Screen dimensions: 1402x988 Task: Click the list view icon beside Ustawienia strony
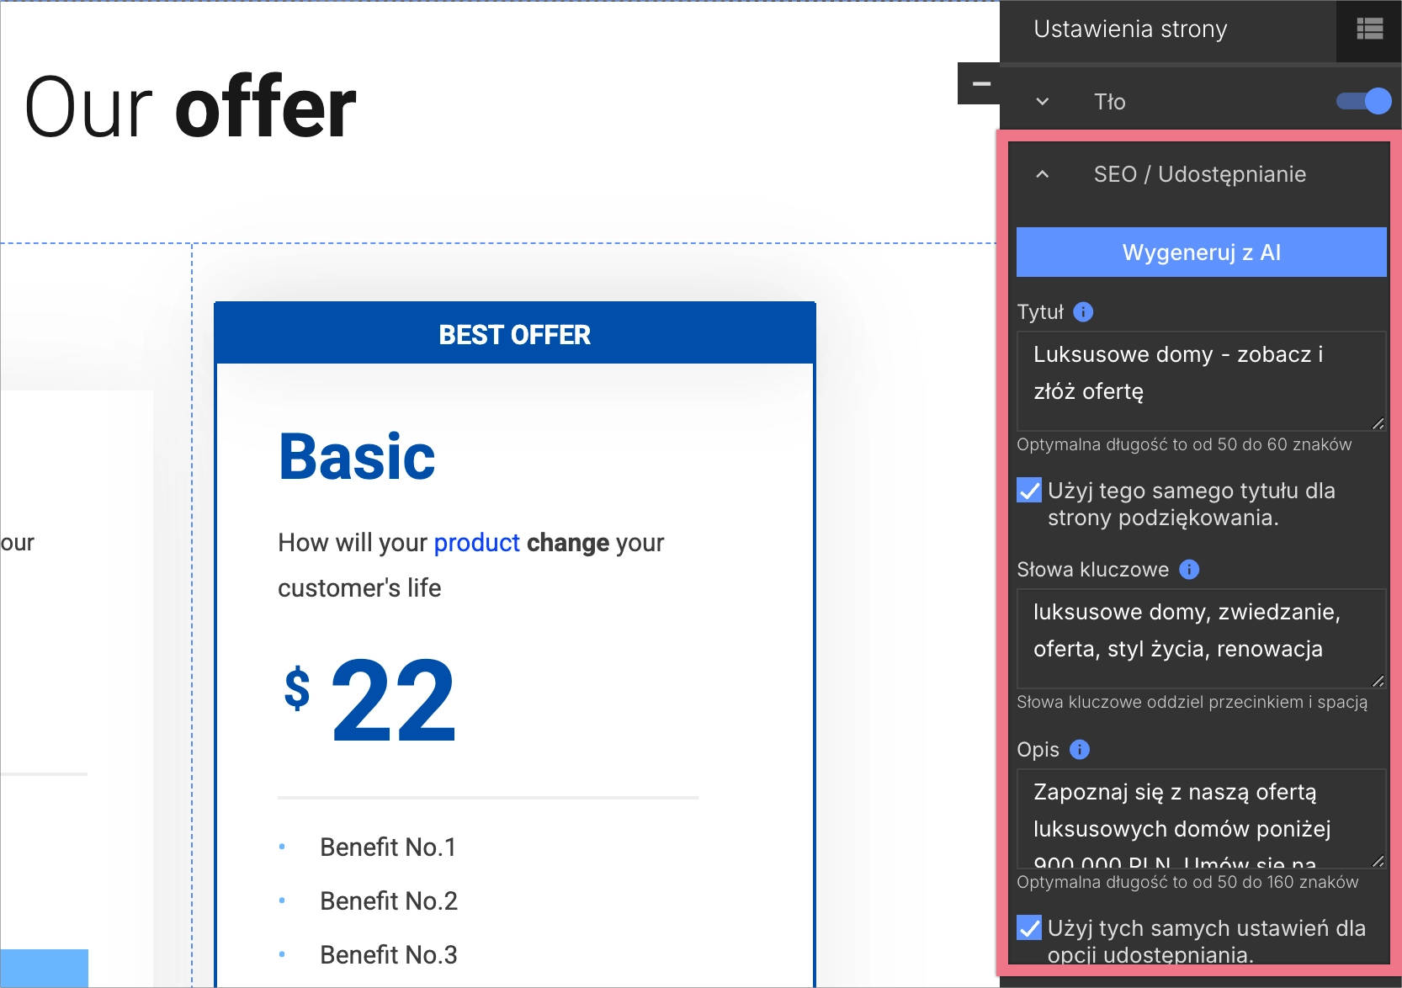click(x=1369, y=29)
